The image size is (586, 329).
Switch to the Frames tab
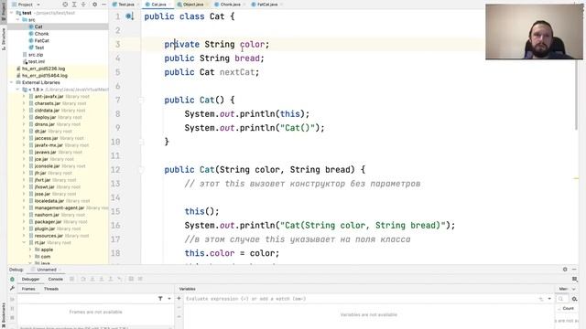point(28,289)
